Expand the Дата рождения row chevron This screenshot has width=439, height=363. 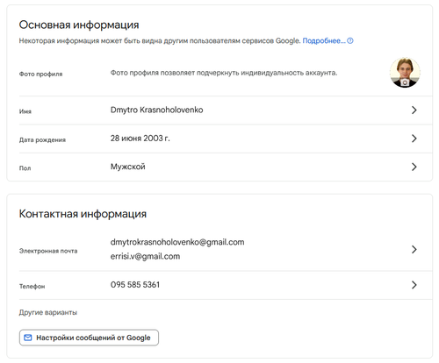[x=414, y=139]
